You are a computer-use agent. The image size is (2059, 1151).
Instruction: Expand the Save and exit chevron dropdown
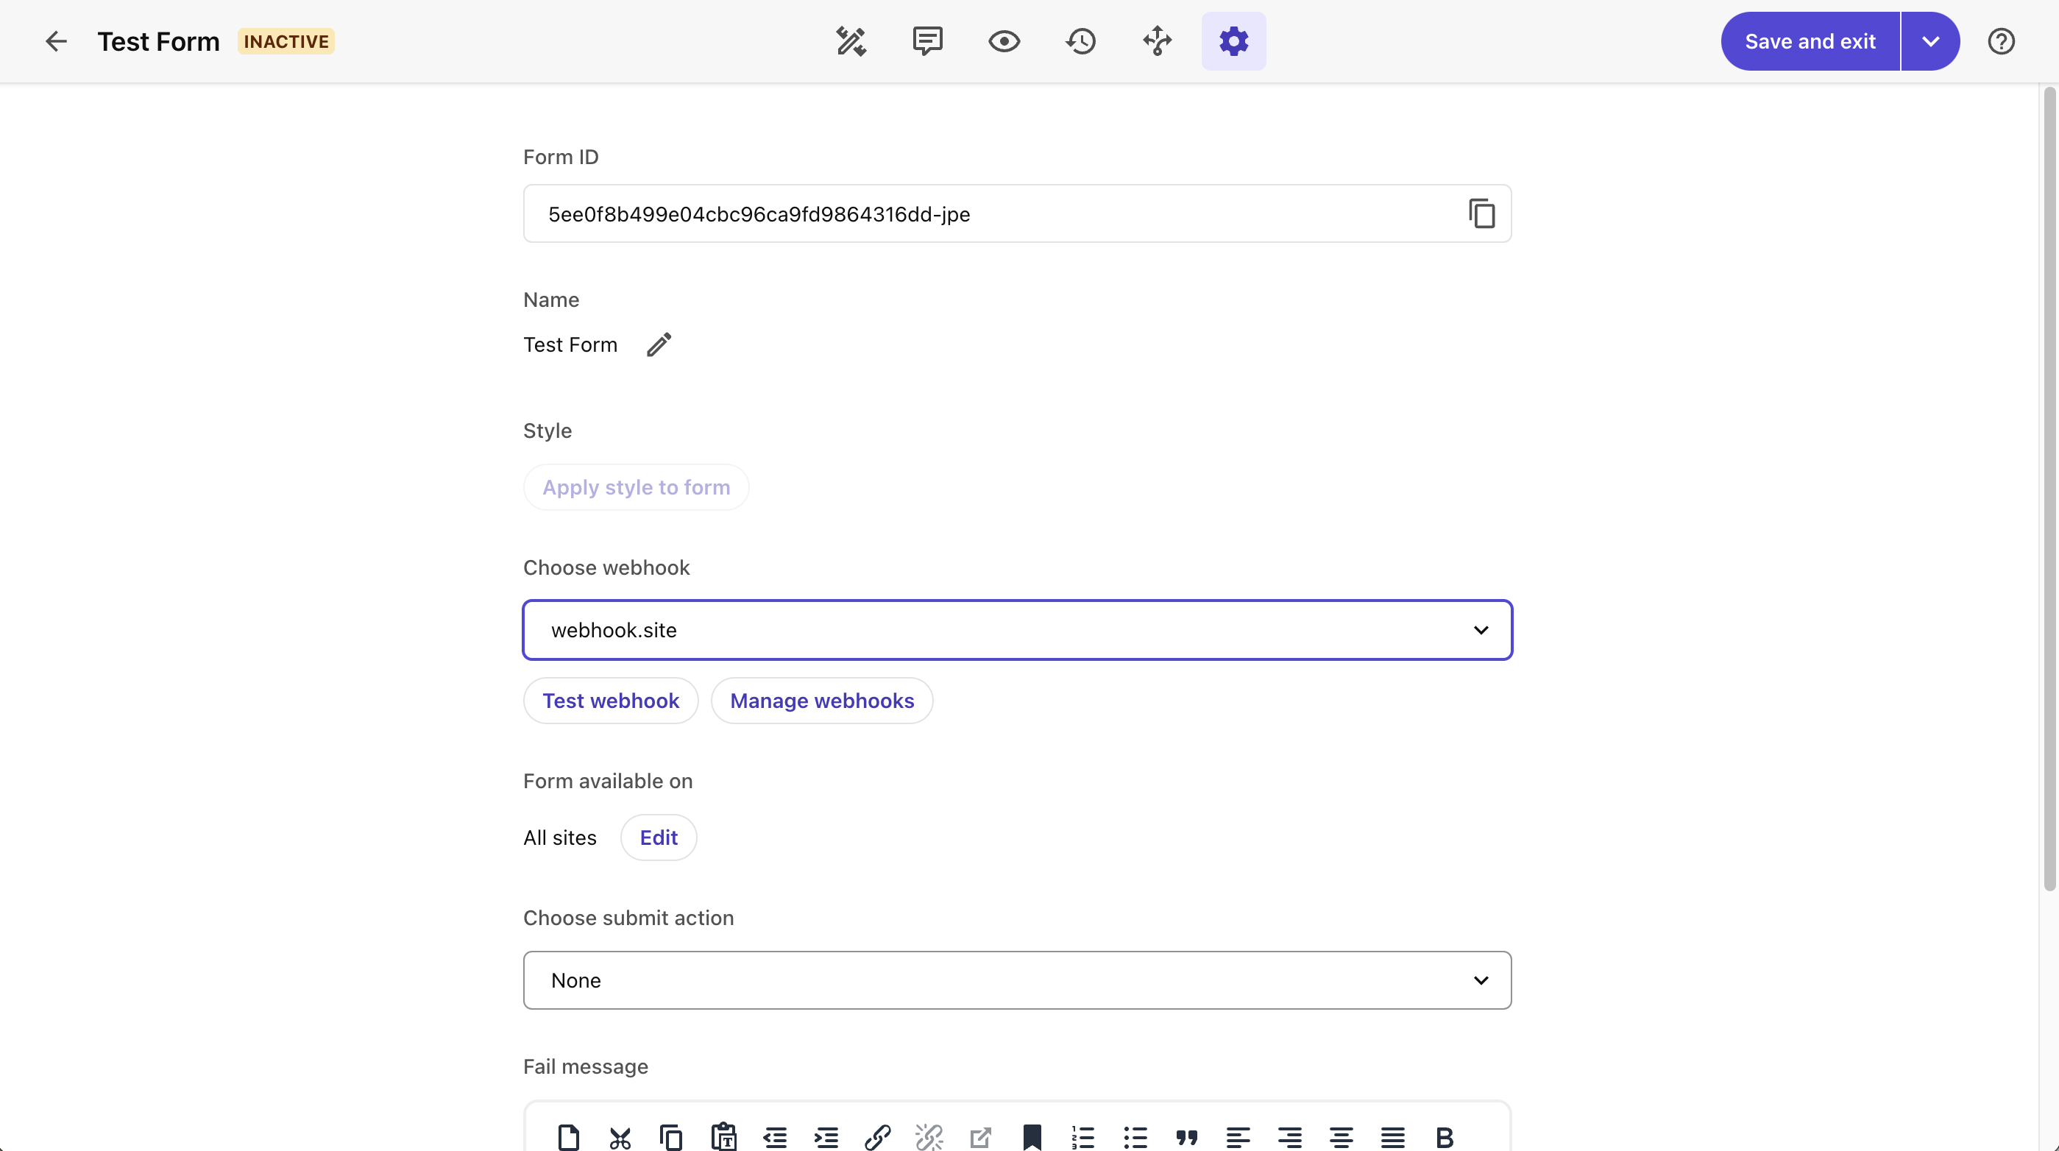[1930, 41]
